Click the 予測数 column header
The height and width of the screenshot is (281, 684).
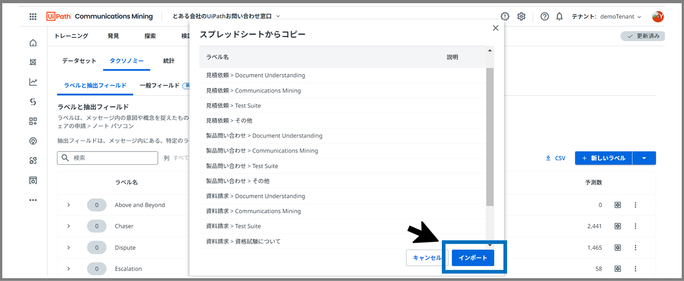(593, 182)
